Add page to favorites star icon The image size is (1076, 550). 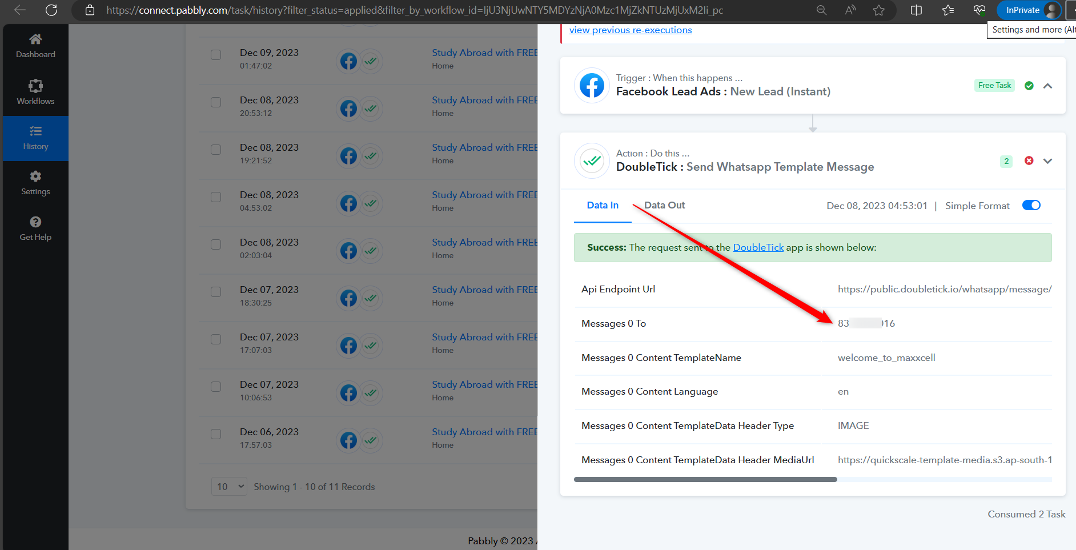[x=879, y=10]
